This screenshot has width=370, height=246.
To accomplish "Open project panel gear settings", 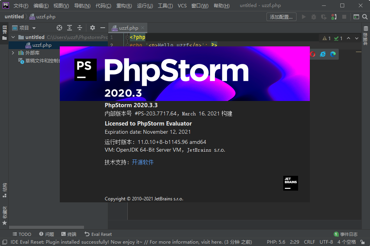I will (x=93, y=28).
